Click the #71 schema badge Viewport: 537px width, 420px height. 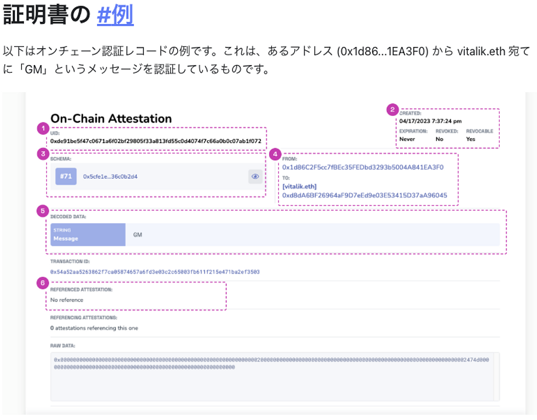coord(66,176)
